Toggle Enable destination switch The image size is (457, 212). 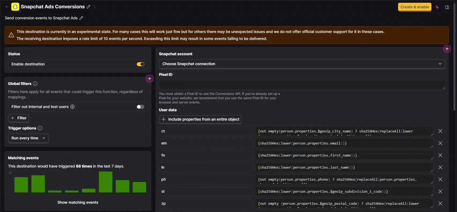(x=141, y=64)
